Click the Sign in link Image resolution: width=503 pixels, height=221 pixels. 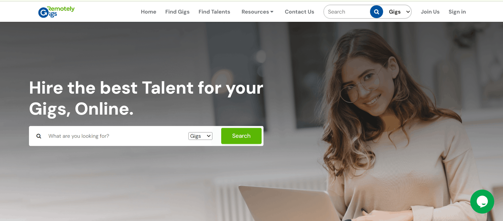pos(457,12)
